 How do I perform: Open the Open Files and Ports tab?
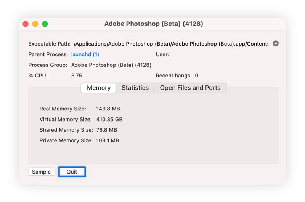[190, 88]
